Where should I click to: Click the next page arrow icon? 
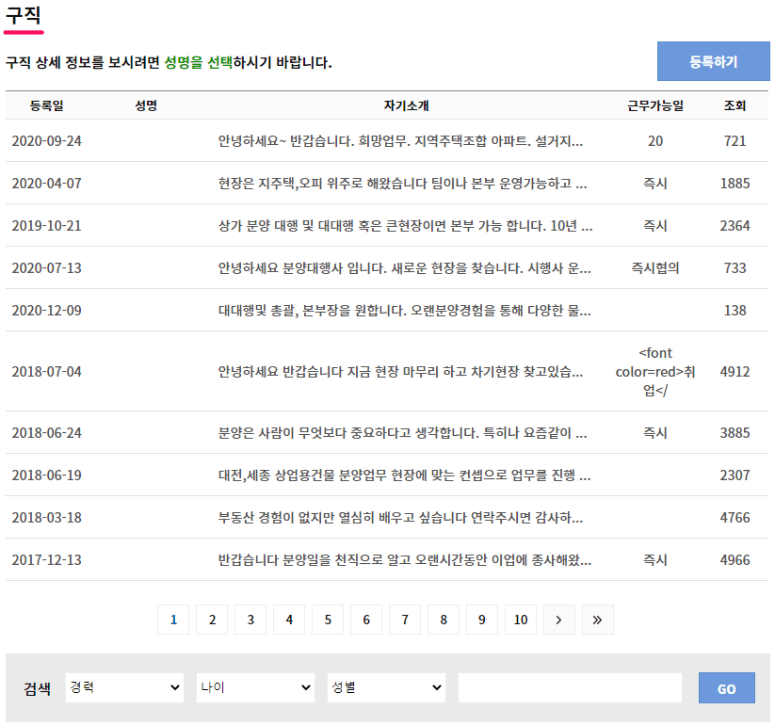click(559, 620)
